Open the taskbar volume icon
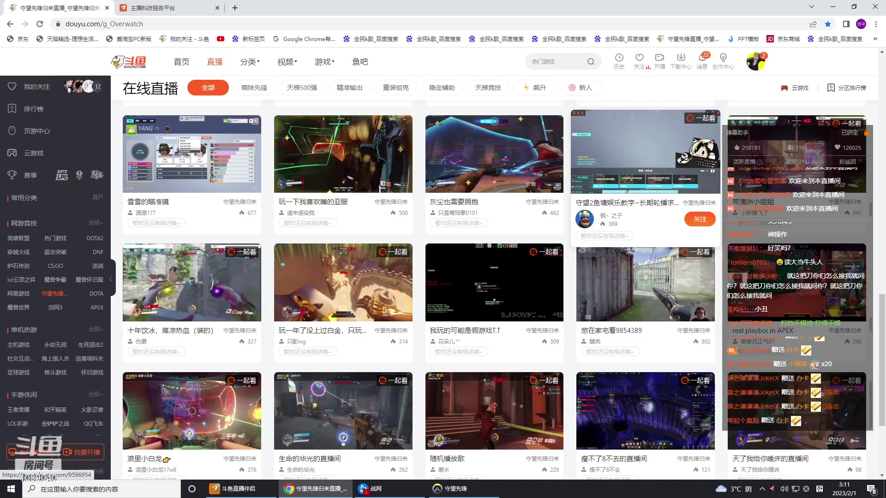Screen dimensions: 886x498 [784, 489]
